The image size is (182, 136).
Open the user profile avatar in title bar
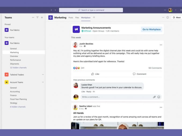[170, 10]
